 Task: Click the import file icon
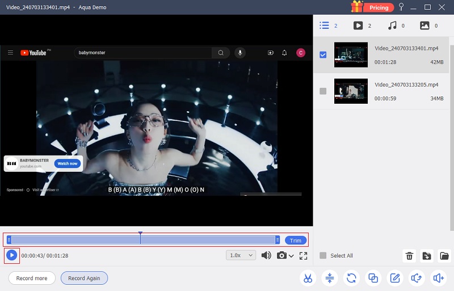[x=427, y=256]
